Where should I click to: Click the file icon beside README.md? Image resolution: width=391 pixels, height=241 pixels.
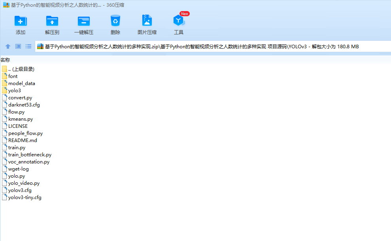(4, 140)
